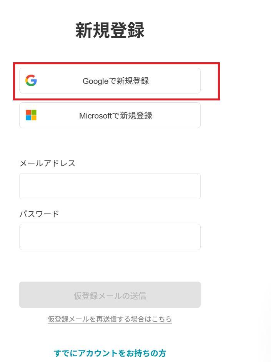
Task: Click inside the red-highlighted Google signup button
Action: [x=110, y=80]
